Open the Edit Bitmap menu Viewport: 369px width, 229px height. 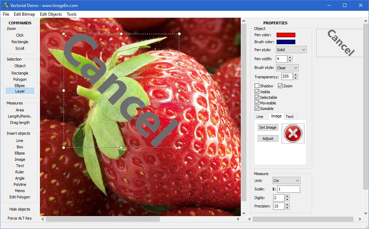(x=24, y=14)
